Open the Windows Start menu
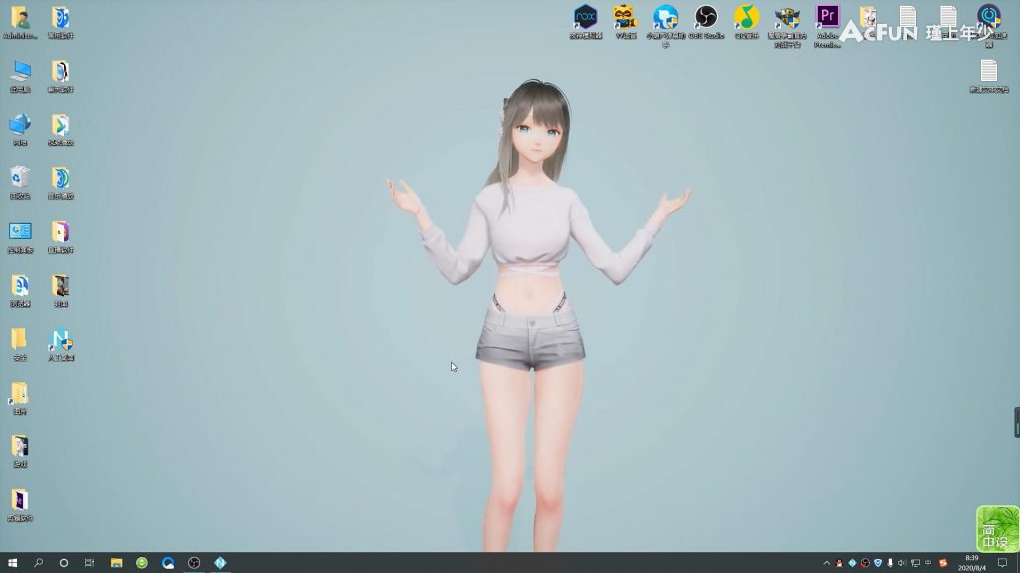 pyautogui.click(x=12, y=563)
